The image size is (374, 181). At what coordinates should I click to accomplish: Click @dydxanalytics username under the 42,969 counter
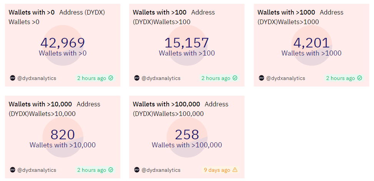(37, 78)
